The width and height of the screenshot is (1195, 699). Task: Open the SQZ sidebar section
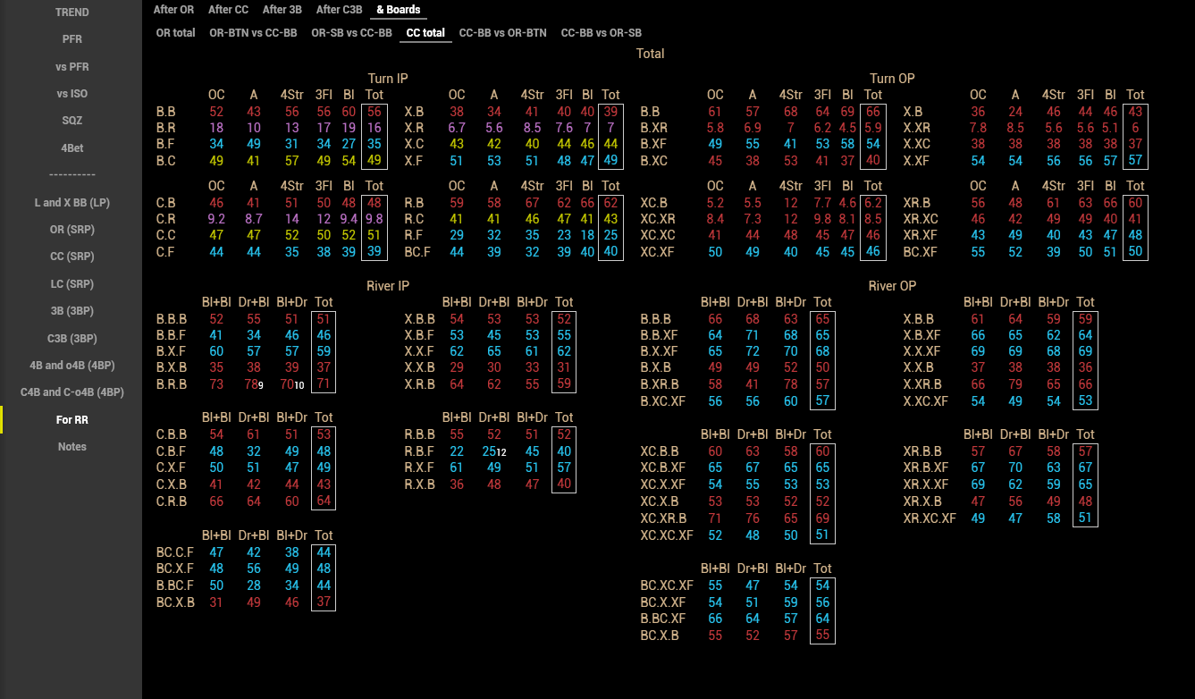coord(72,121)
